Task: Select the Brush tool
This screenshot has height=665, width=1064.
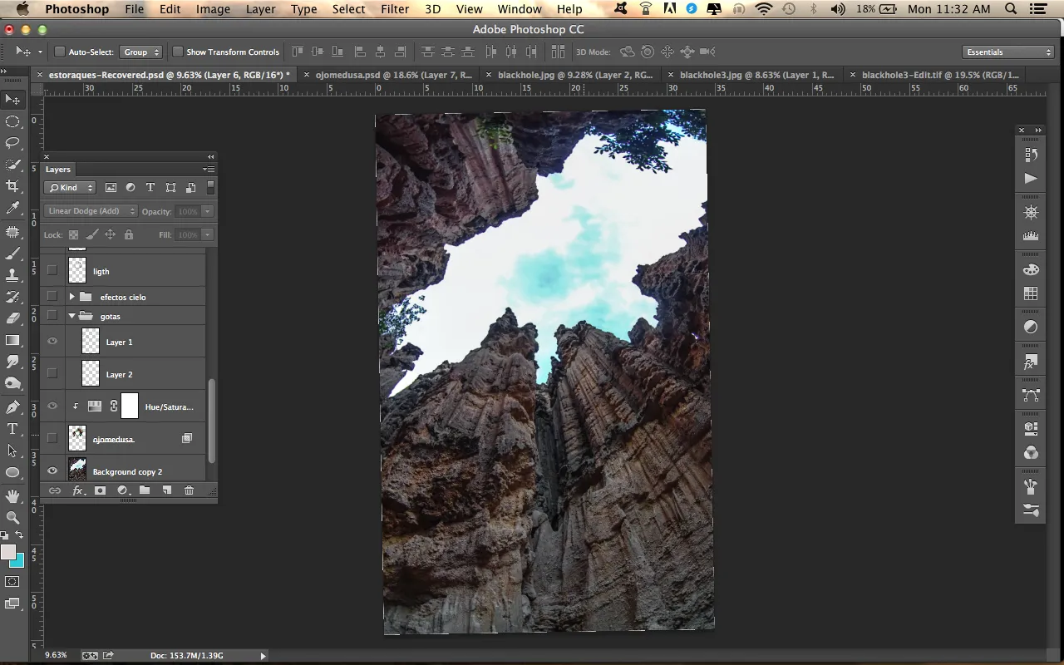Action: pyautogui.click(x=12, y=254)
